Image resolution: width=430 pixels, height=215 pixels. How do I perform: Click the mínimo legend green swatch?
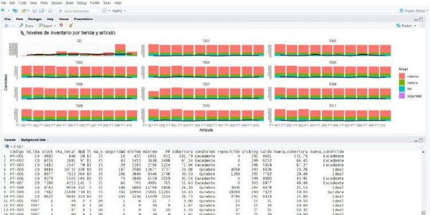click(x=402, y=83)
